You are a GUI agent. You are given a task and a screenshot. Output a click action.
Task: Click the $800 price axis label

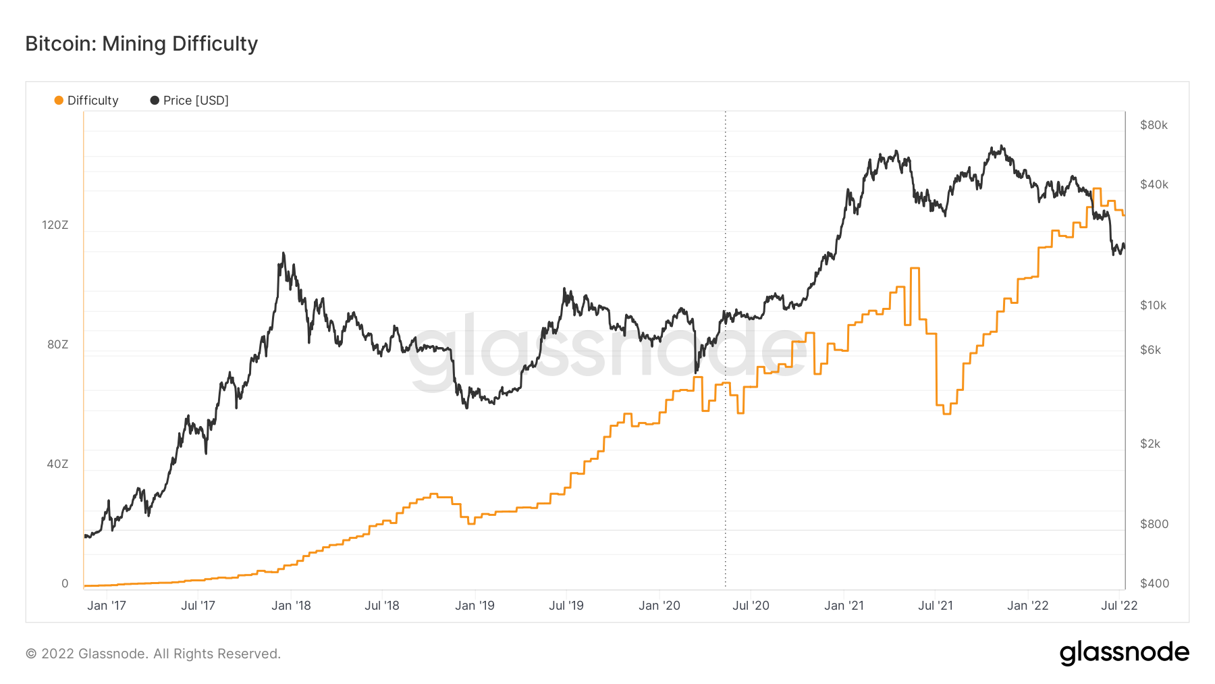tap(1154, 524)
